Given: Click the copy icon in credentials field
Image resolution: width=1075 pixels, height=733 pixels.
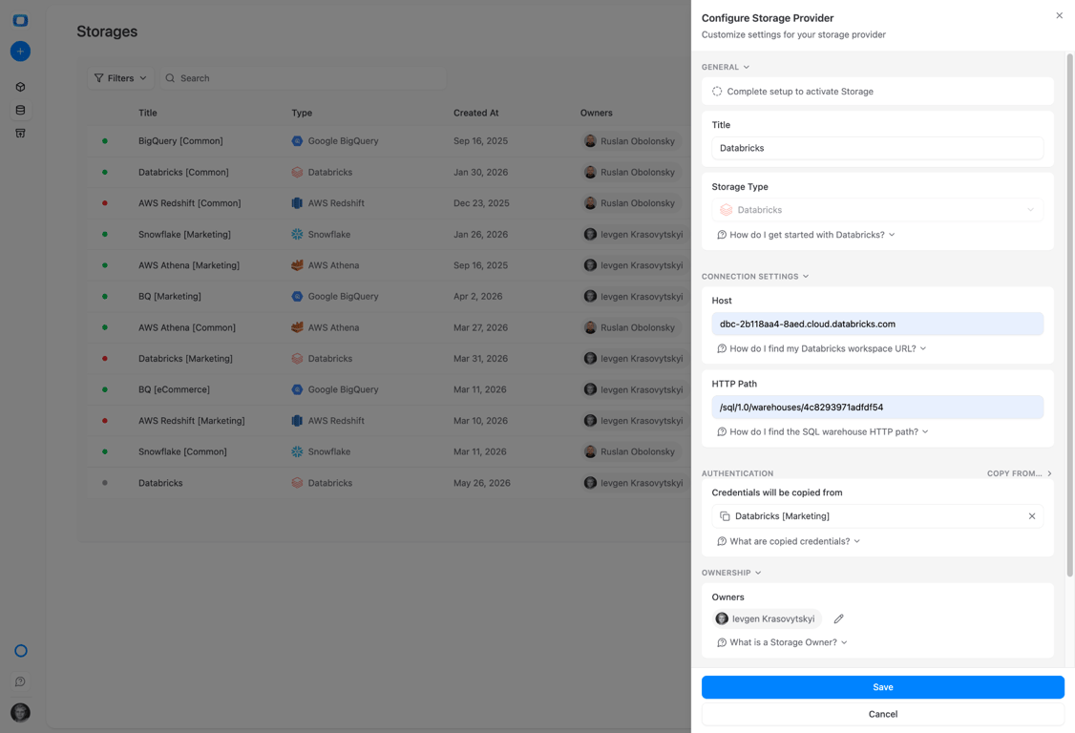Looking at the screenshot, I should 725,516.
